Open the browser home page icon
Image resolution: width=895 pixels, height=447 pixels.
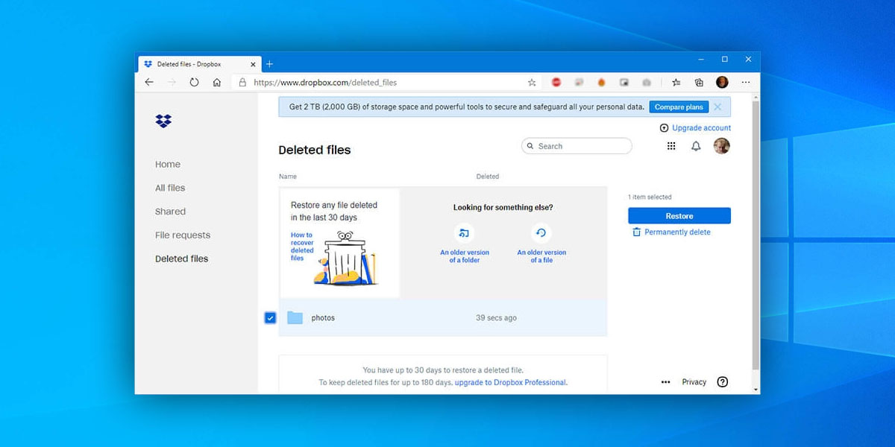(216, 83)
